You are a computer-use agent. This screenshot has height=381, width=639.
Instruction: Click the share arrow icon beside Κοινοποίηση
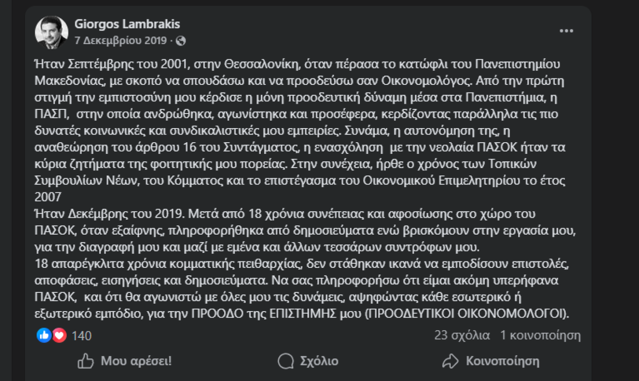pos(450,361)
